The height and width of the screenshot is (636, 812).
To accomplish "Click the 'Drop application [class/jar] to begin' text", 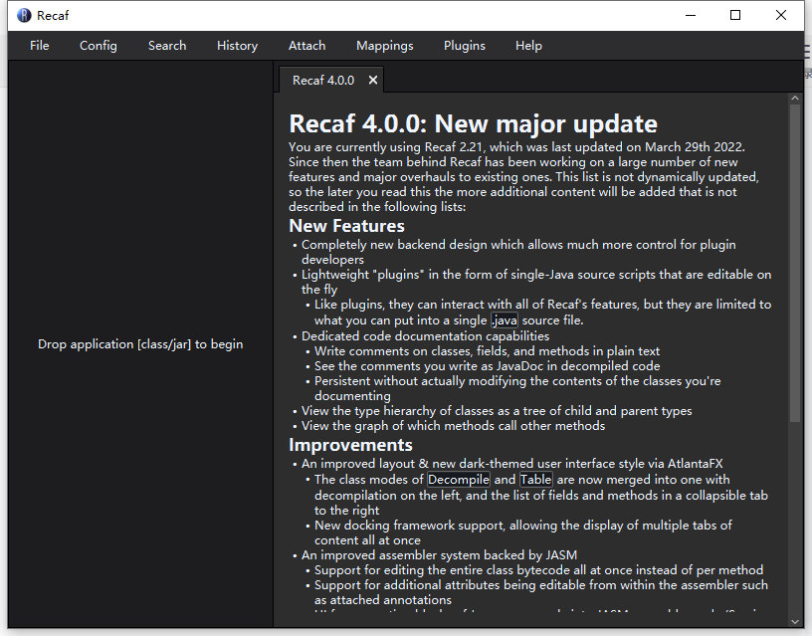I will [x=140, y=344].
